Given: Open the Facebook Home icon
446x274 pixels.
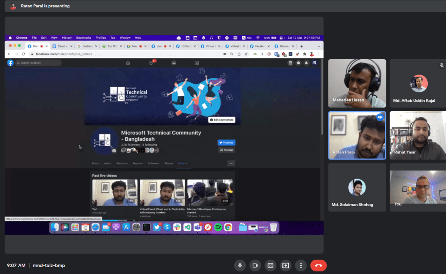Looking at the screenshot, I should point(128,63).
